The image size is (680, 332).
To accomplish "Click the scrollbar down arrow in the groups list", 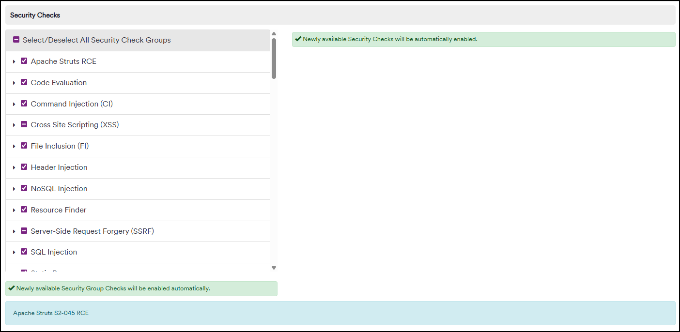I will coord(273,267).
